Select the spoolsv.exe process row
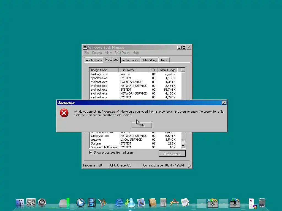This screenshot has height=211, width=282. click(x=135, y=78)
